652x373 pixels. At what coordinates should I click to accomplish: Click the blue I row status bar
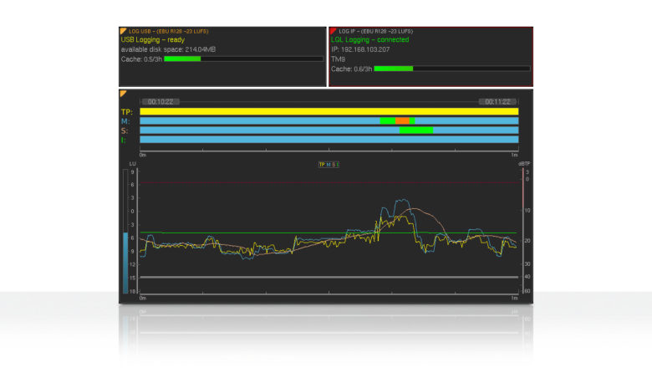point(329,140)
